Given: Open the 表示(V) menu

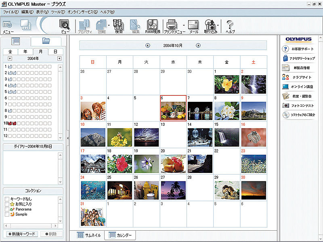Looking at the screenshot, I should tap(42, 12).
